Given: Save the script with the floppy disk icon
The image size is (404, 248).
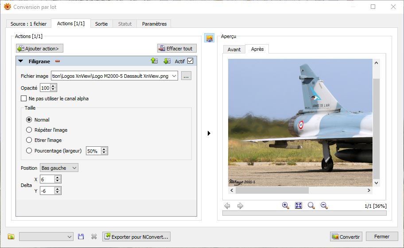Looking at the screenshot, I should [x=81, y=237].
